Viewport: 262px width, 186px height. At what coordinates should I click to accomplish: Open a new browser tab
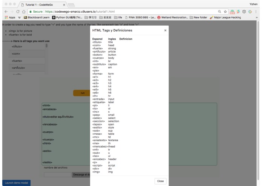(x=72, y=5)
